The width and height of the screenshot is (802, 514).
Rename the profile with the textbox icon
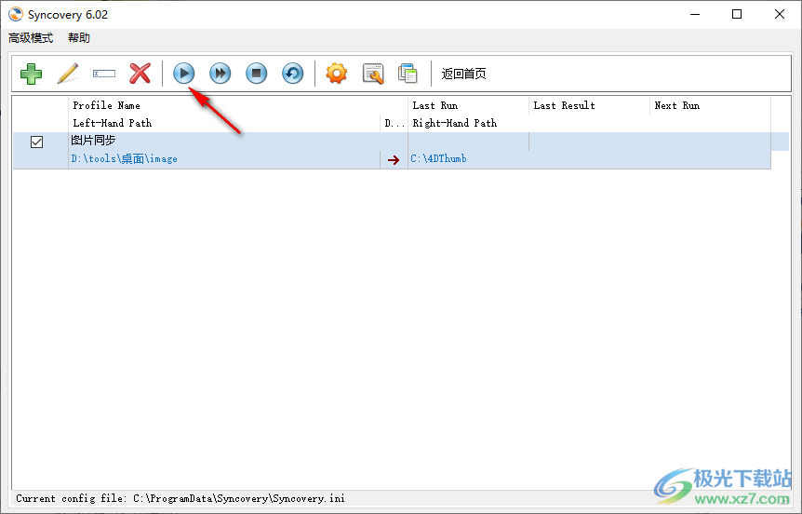pos(104,74)
